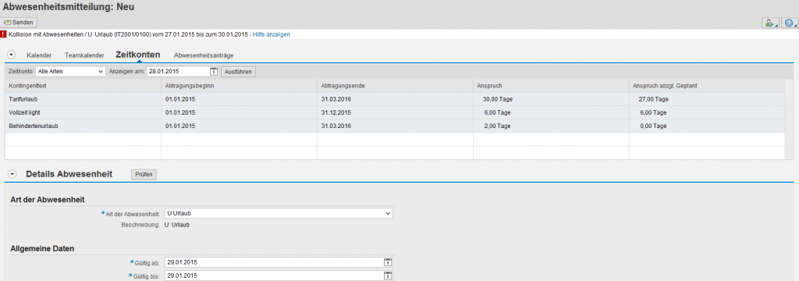Click the Senden button
This screenshot has width=799, height=281.
(19, 23)
